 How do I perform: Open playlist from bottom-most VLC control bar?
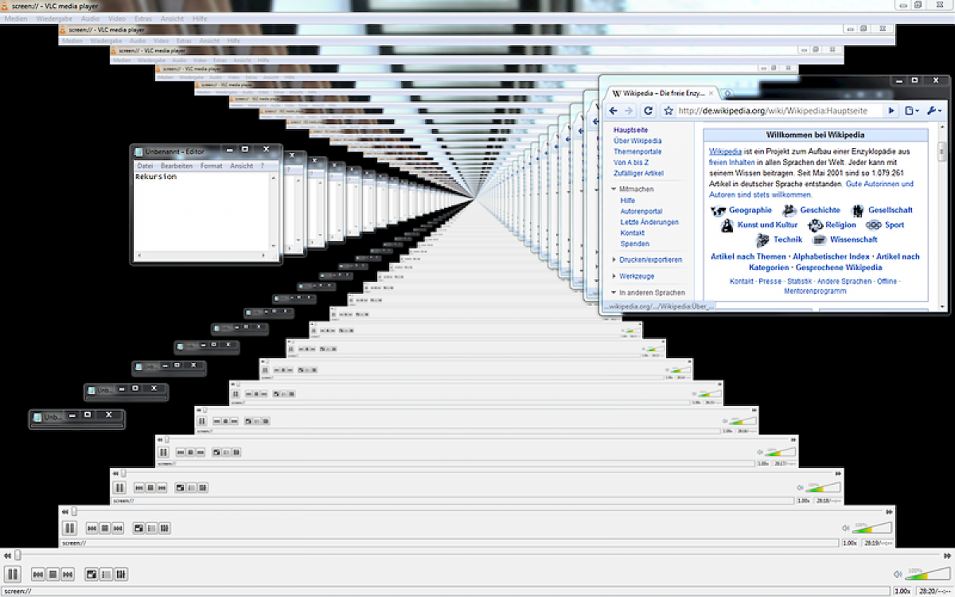pos(107,574)
